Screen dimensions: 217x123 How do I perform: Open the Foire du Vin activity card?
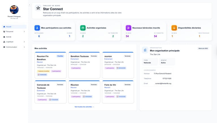point(118,92)
